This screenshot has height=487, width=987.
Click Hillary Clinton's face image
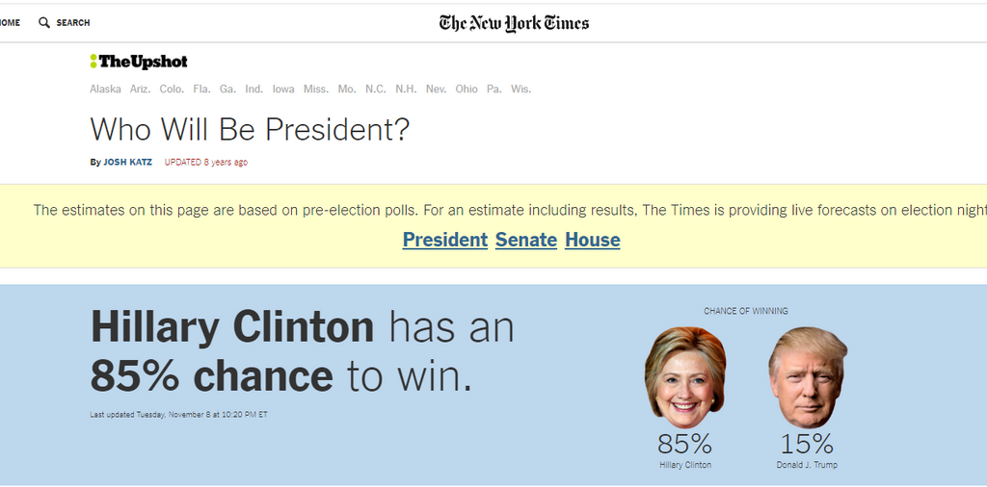685,377
